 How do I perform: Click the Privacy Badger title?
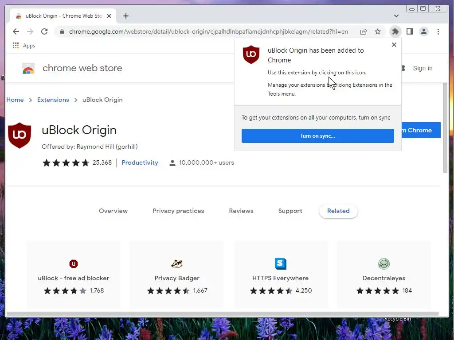click(177, 278)
